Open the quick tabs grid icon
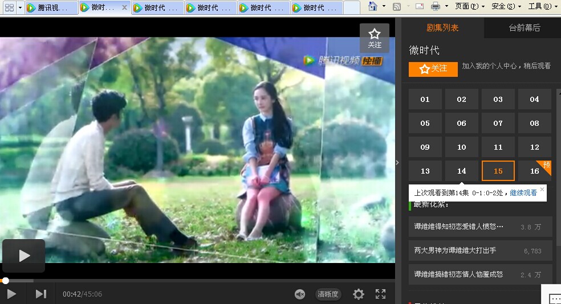The width and height of the screenshot is (561, 304). [10, 7]
